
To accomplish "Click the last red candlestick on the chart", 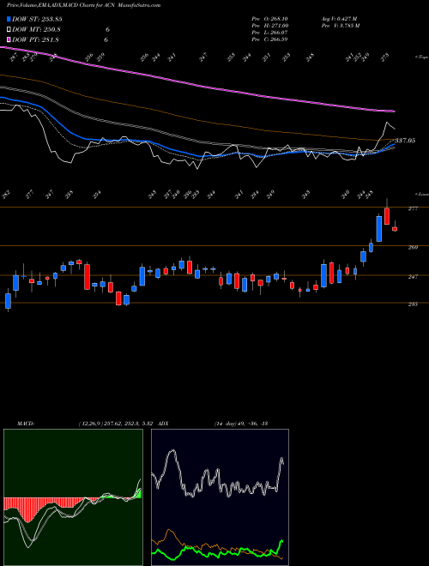I will (395, 229).
